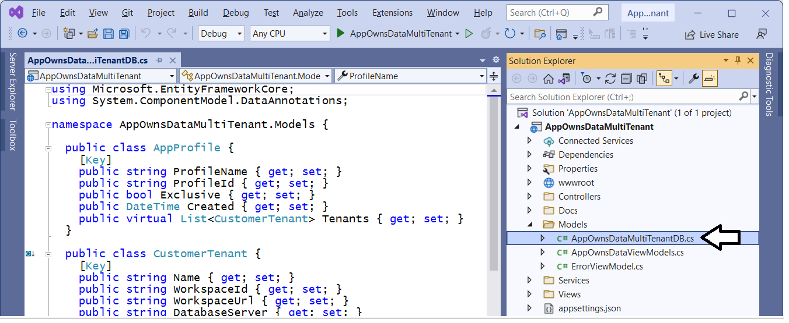Open the Debug configuration dropdown
The width and height of the screenshot is (789, 323).
pos(222,34)
